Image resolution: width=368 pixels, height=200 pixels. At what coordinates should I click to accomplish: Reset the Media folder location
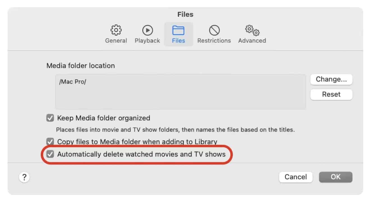click(x=331, y=95)
